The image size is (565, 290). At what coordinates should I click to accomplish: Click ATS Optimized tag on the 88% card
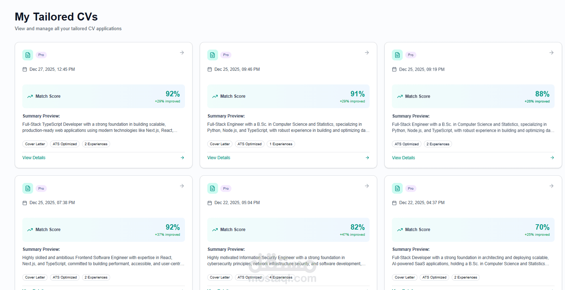[x=407, y=144]
